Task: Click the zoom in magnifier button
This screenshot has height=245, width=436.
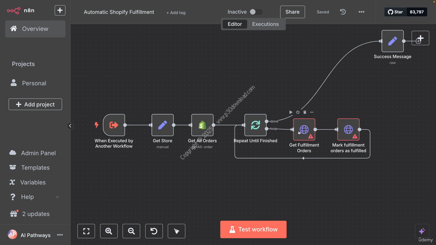Action: point(109,231)
